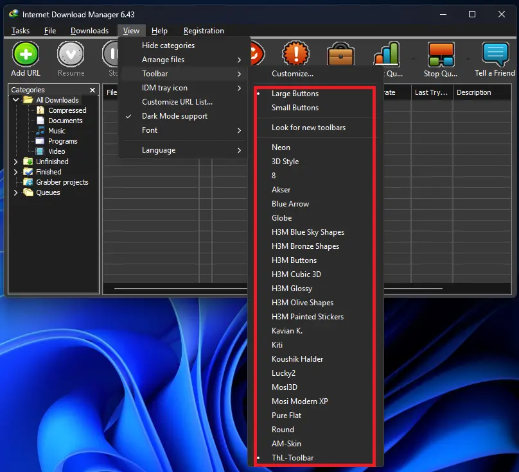Click the Stop Queue toolbar icon
Viewport: 519px width, 472px height.
coord(441,55)
